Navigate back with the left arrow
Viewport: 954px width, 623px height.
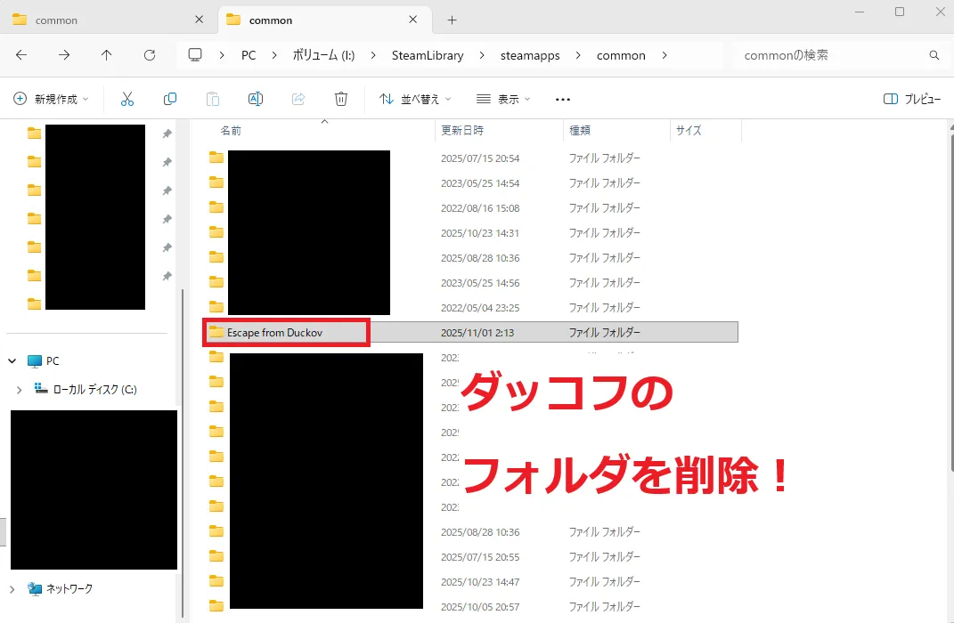coord(21,55)
